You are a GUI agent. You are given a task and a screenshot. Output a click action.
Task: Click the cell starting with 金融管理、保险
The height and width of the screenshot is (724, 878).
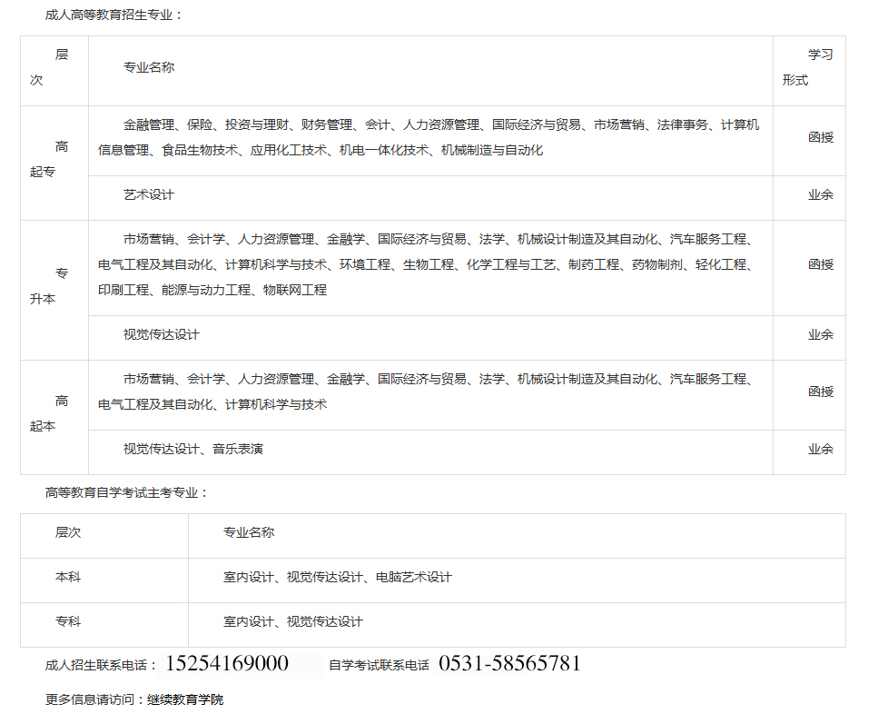click(430, 141)
